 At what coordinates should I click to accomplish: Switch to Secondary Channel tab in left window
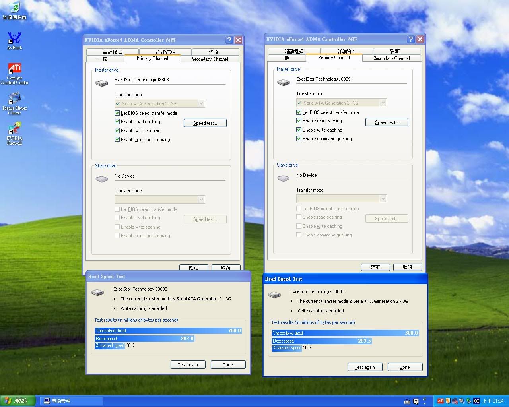210,59
